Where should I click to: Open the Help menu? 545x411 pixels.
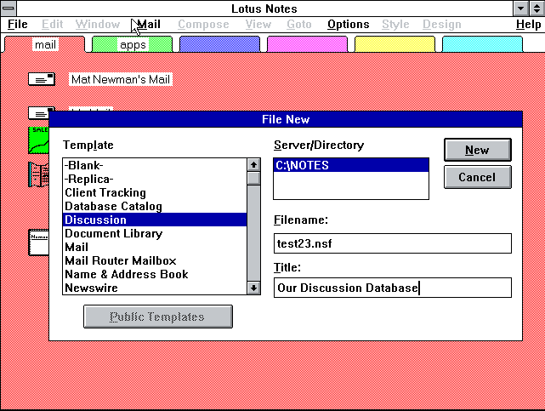(x=528, y=25)
